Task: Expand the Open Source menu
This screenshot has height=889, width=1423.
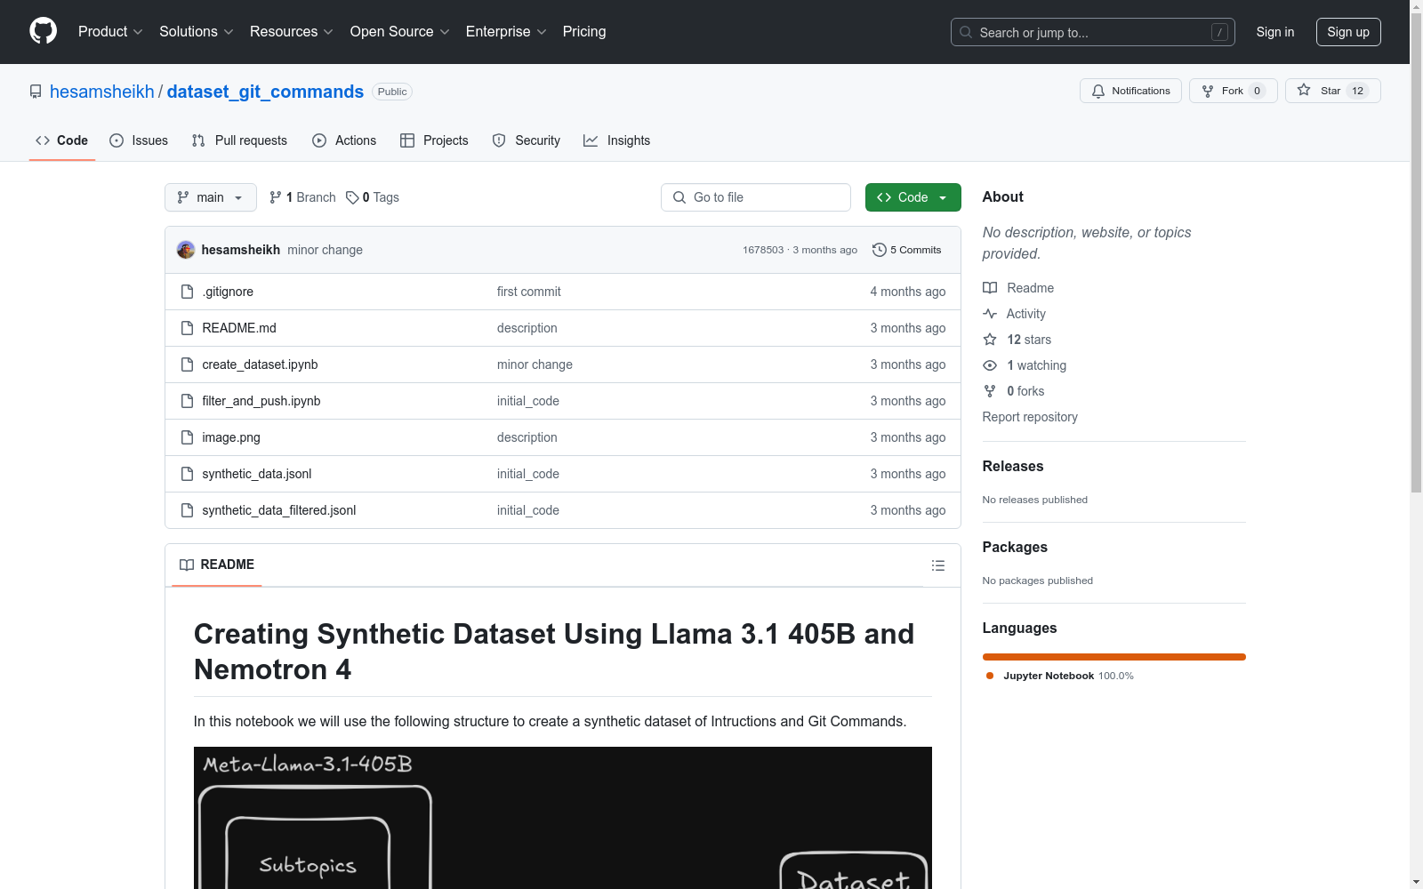Action: pos(400,31)
